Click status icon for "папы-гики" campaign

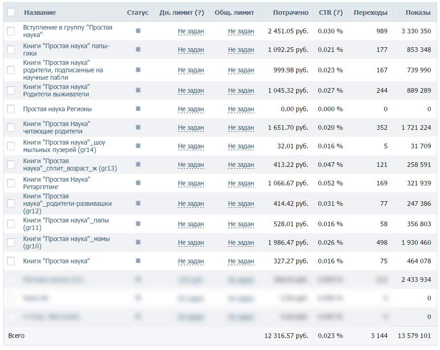[x=138, y=49]
